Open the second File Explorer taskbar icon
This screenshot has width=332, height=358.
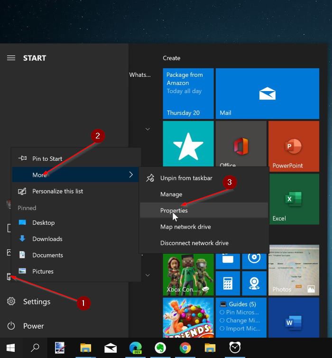pos(210,348)
